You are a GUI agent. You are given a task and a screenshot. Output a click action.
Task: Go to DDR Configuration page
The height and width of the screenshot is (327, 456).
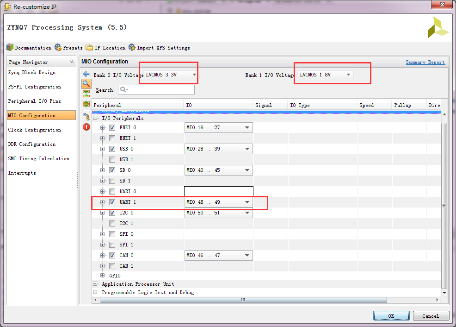[32, 144]
